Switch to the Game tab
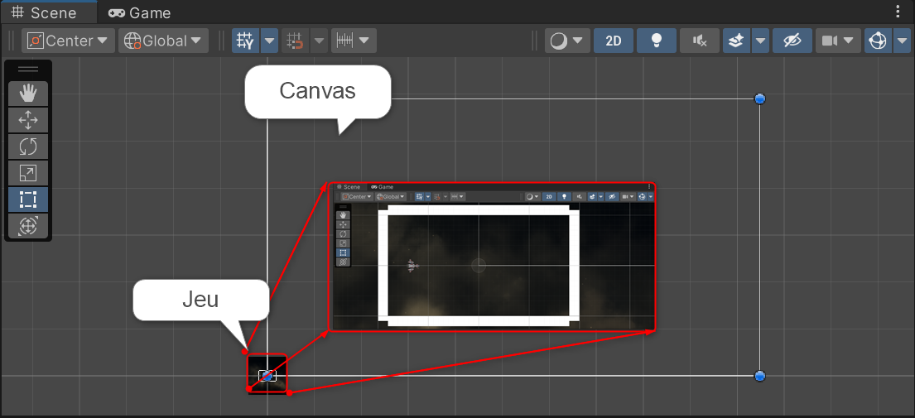 (140, 12)
